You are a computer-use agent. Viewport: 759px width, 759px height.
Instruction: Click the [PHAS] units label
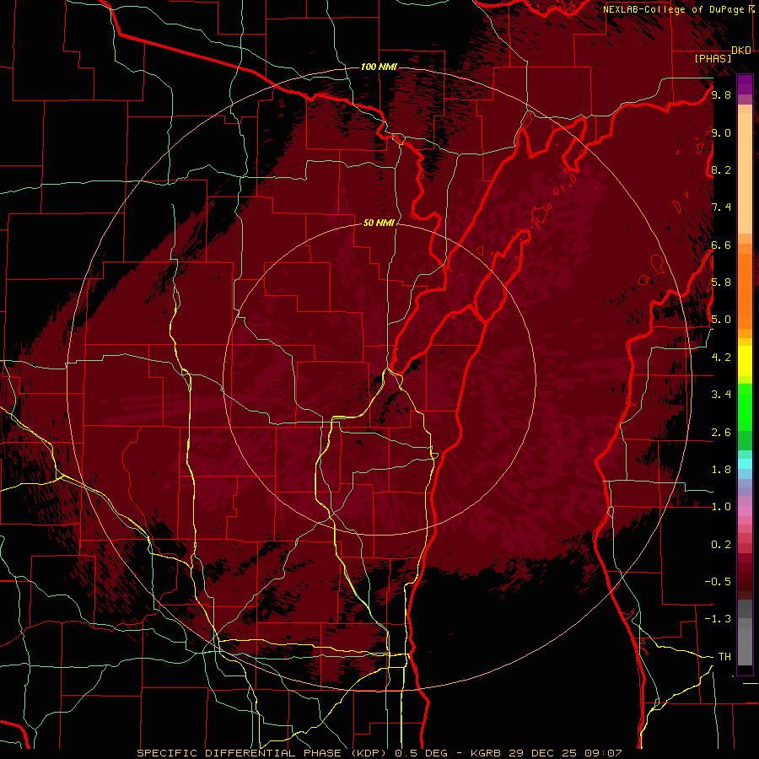coord(713,58)
